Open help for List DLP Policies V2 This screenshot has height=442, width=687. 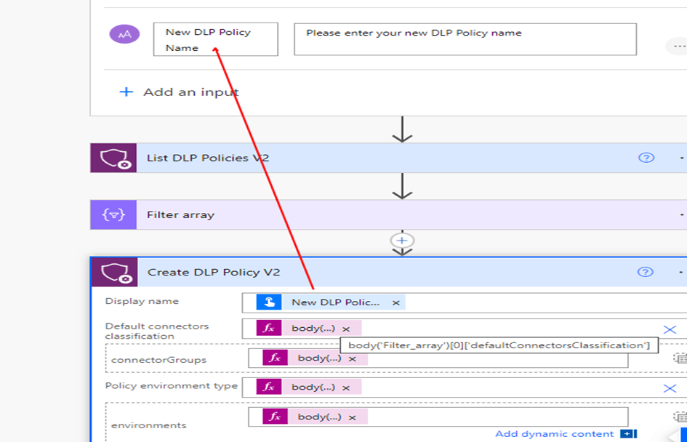[646, 158]
